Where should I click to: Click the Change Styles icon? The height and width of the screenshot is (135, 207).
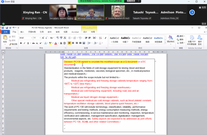[x=171, y=39]
